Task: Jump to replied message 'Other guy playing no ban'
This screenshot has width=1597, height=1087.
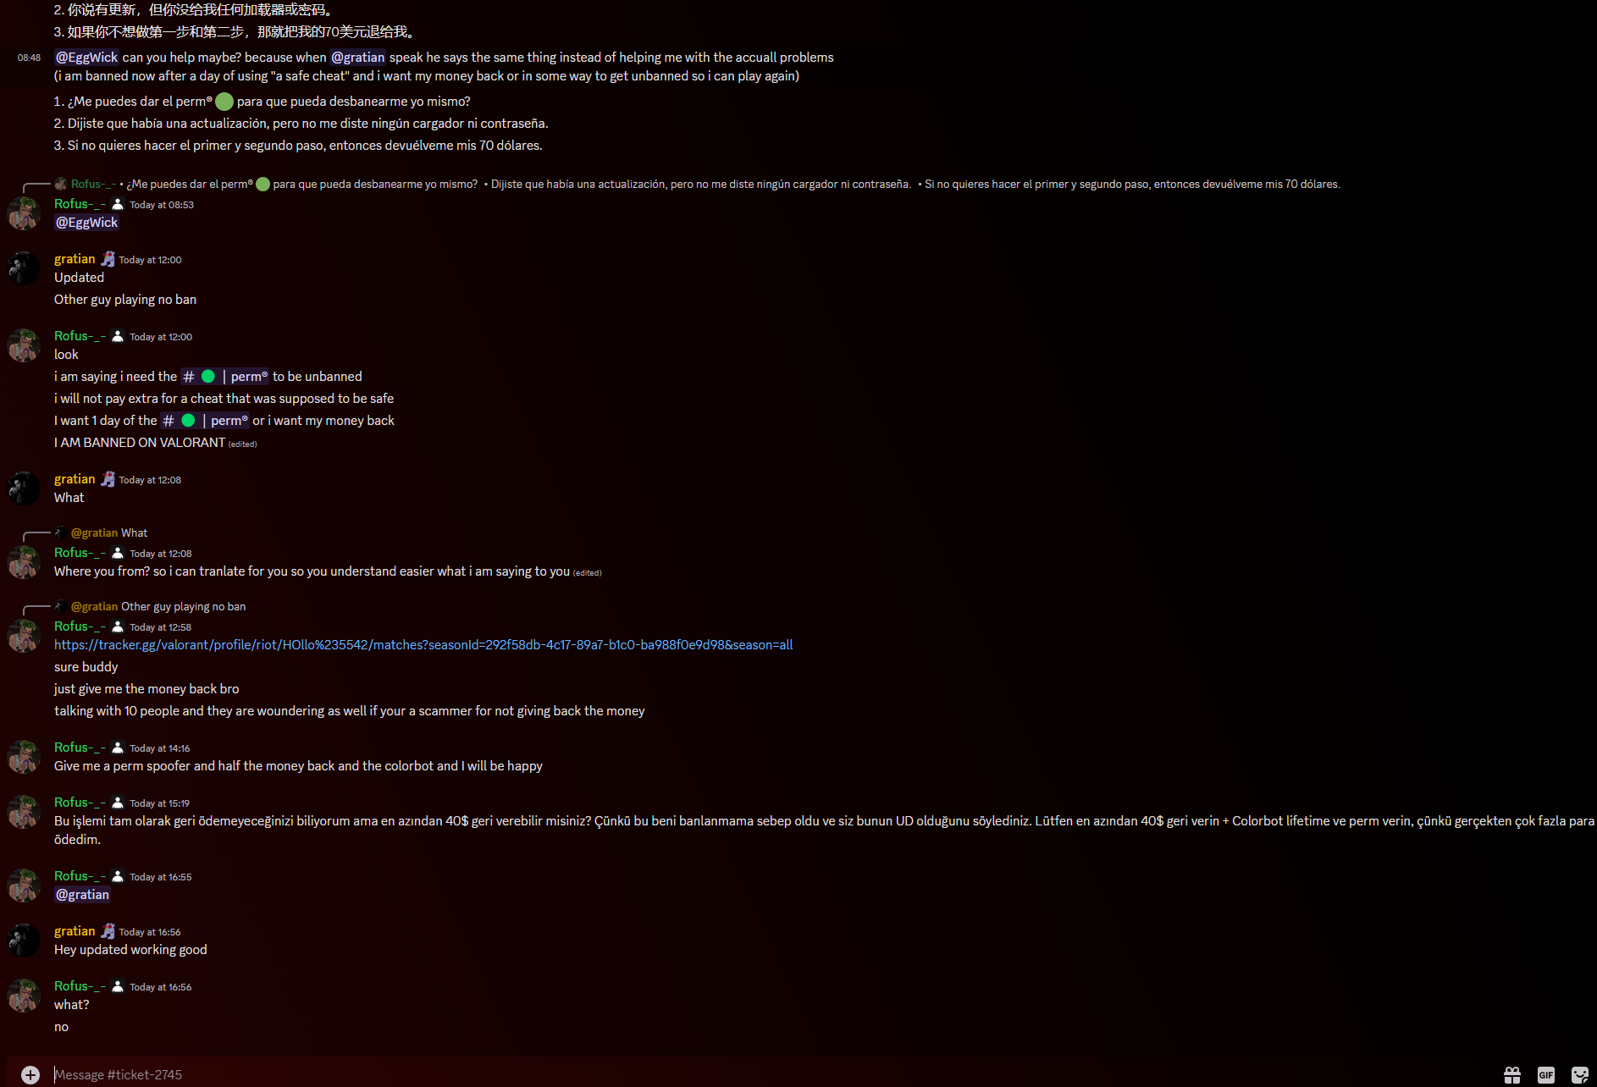Action: 158,607
